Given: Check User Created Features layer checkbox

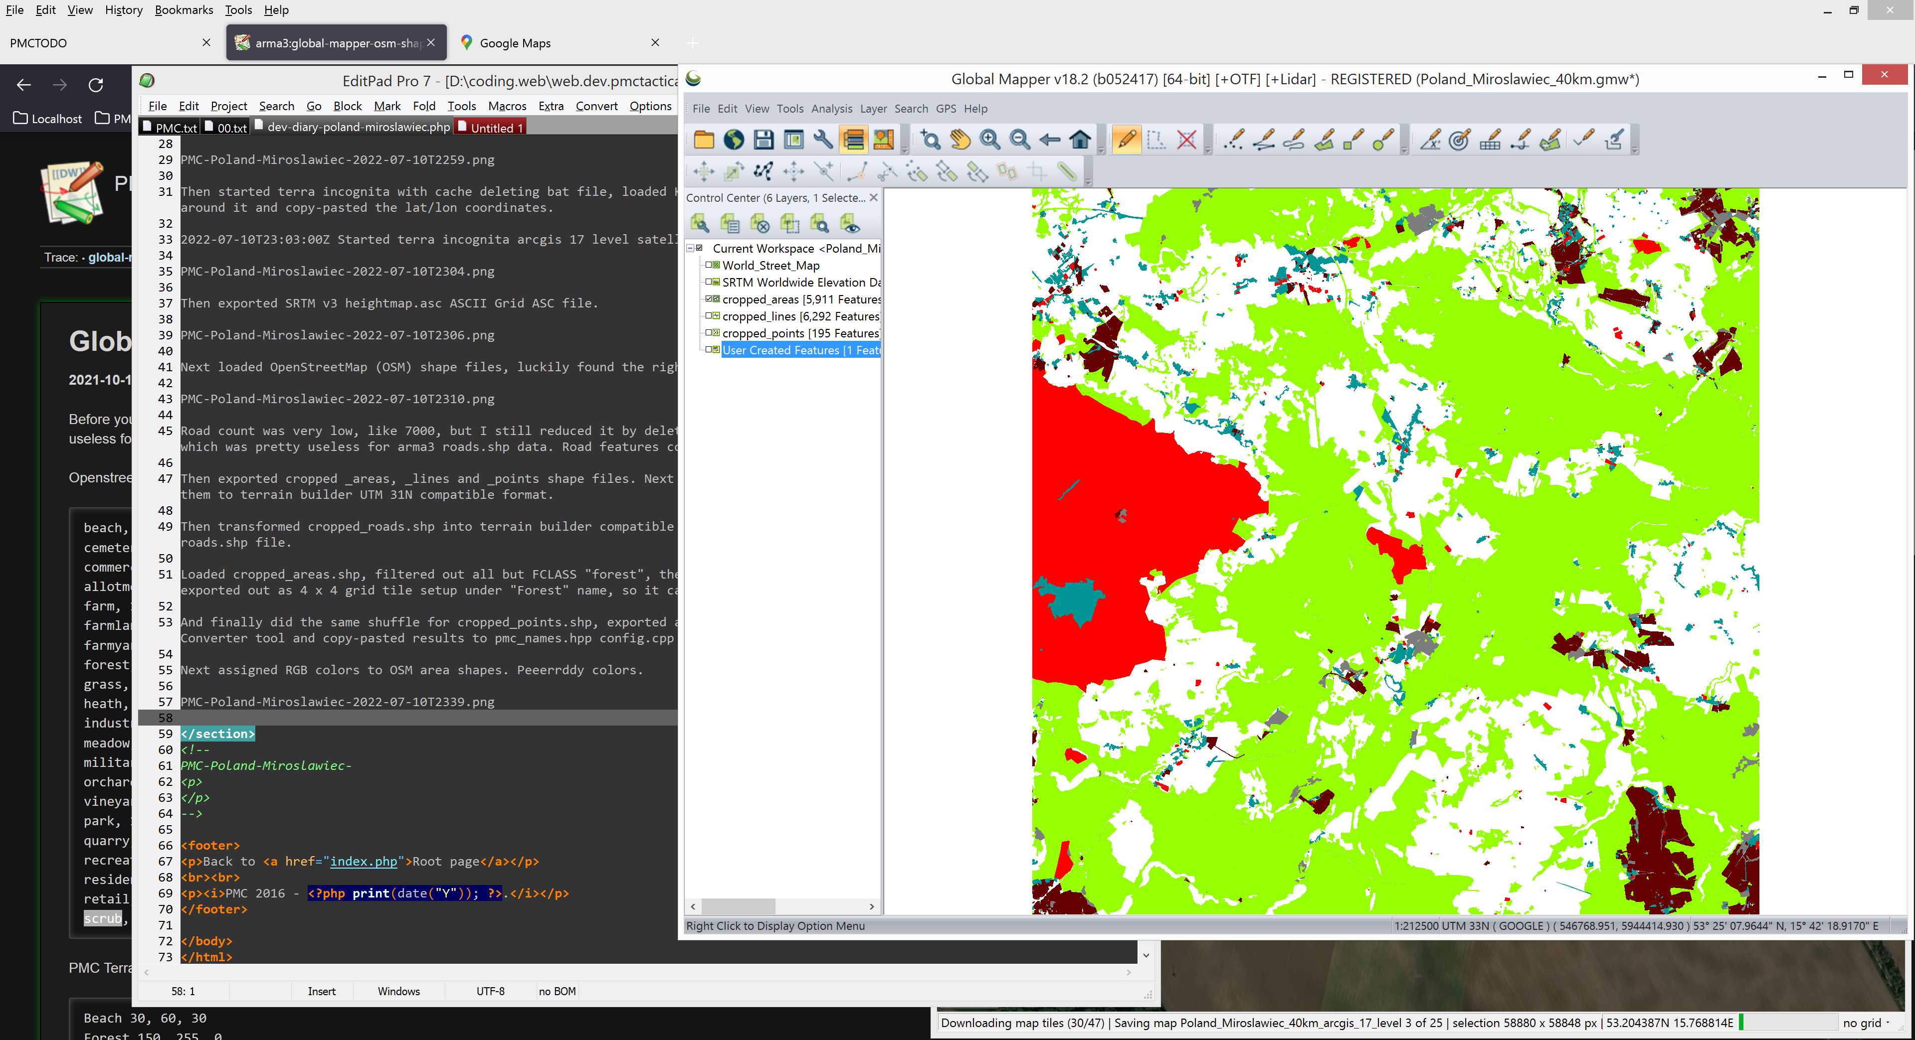Looking at the screenshot, I should [x=709, y=349].
